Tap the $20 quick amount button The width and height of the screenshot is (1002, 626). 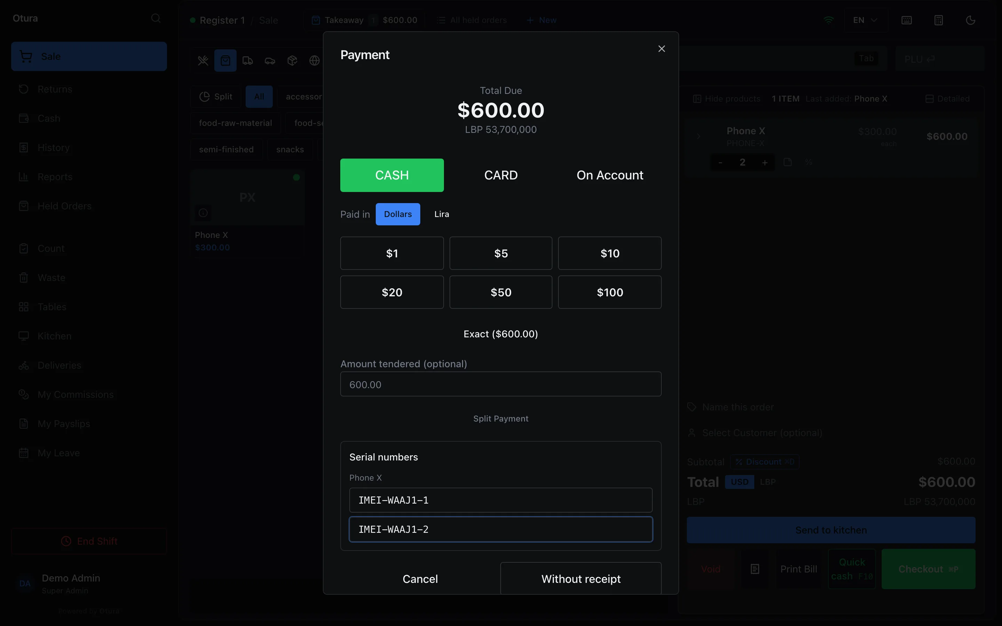[392, 292]
